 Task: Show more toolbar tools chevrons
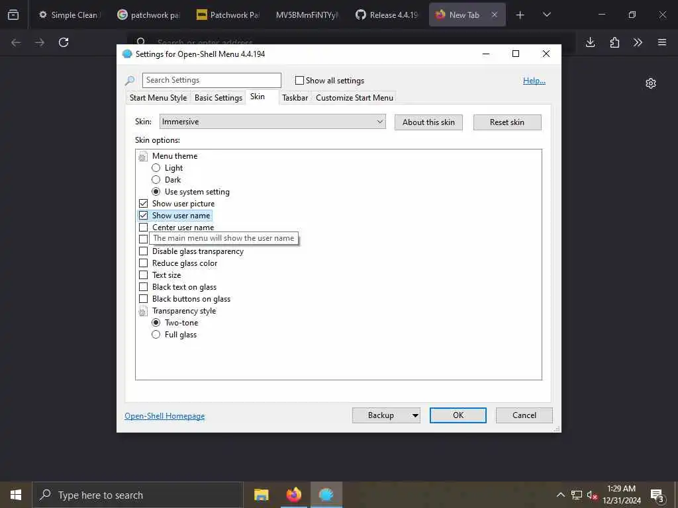(638, 42)
